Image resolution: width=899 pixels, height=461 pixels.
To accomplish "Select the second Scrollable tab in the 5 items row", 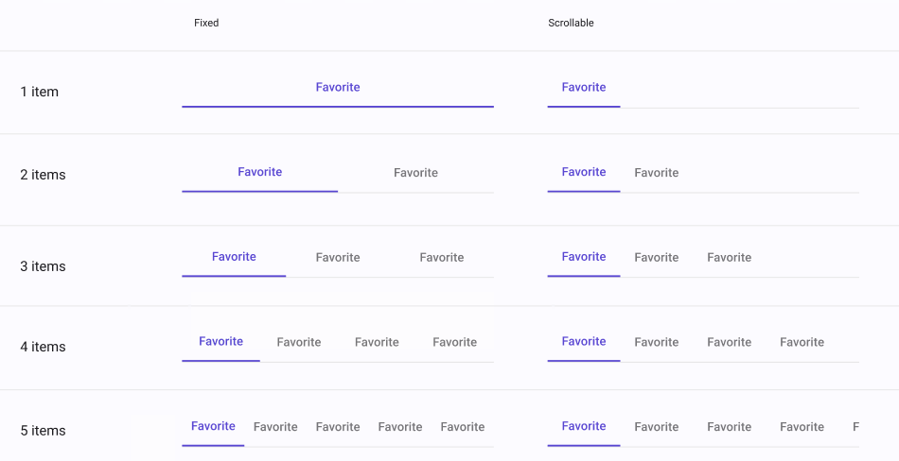I will click(x=657, y=427).
